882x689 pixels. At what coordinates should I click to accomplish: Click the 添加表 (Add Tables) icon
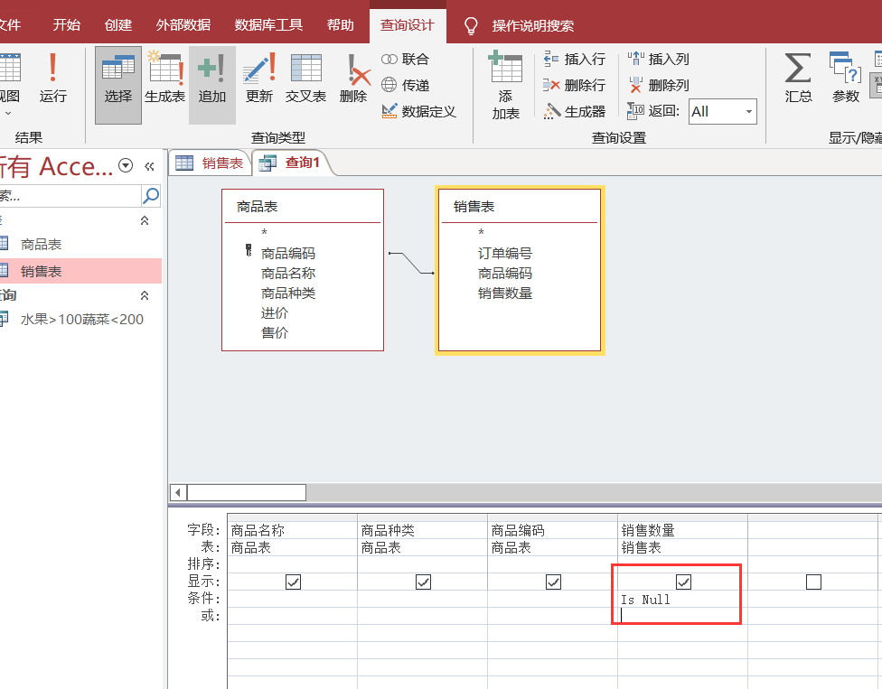click(x=505, y=66)
